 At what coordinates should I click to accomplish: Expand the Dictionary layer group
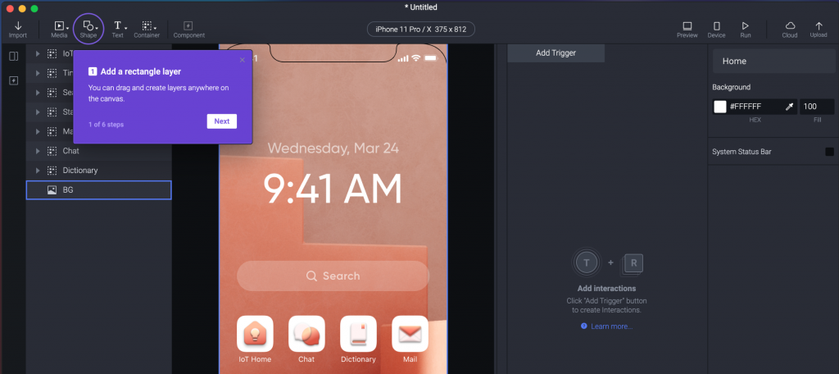click(x=38, y=171)
